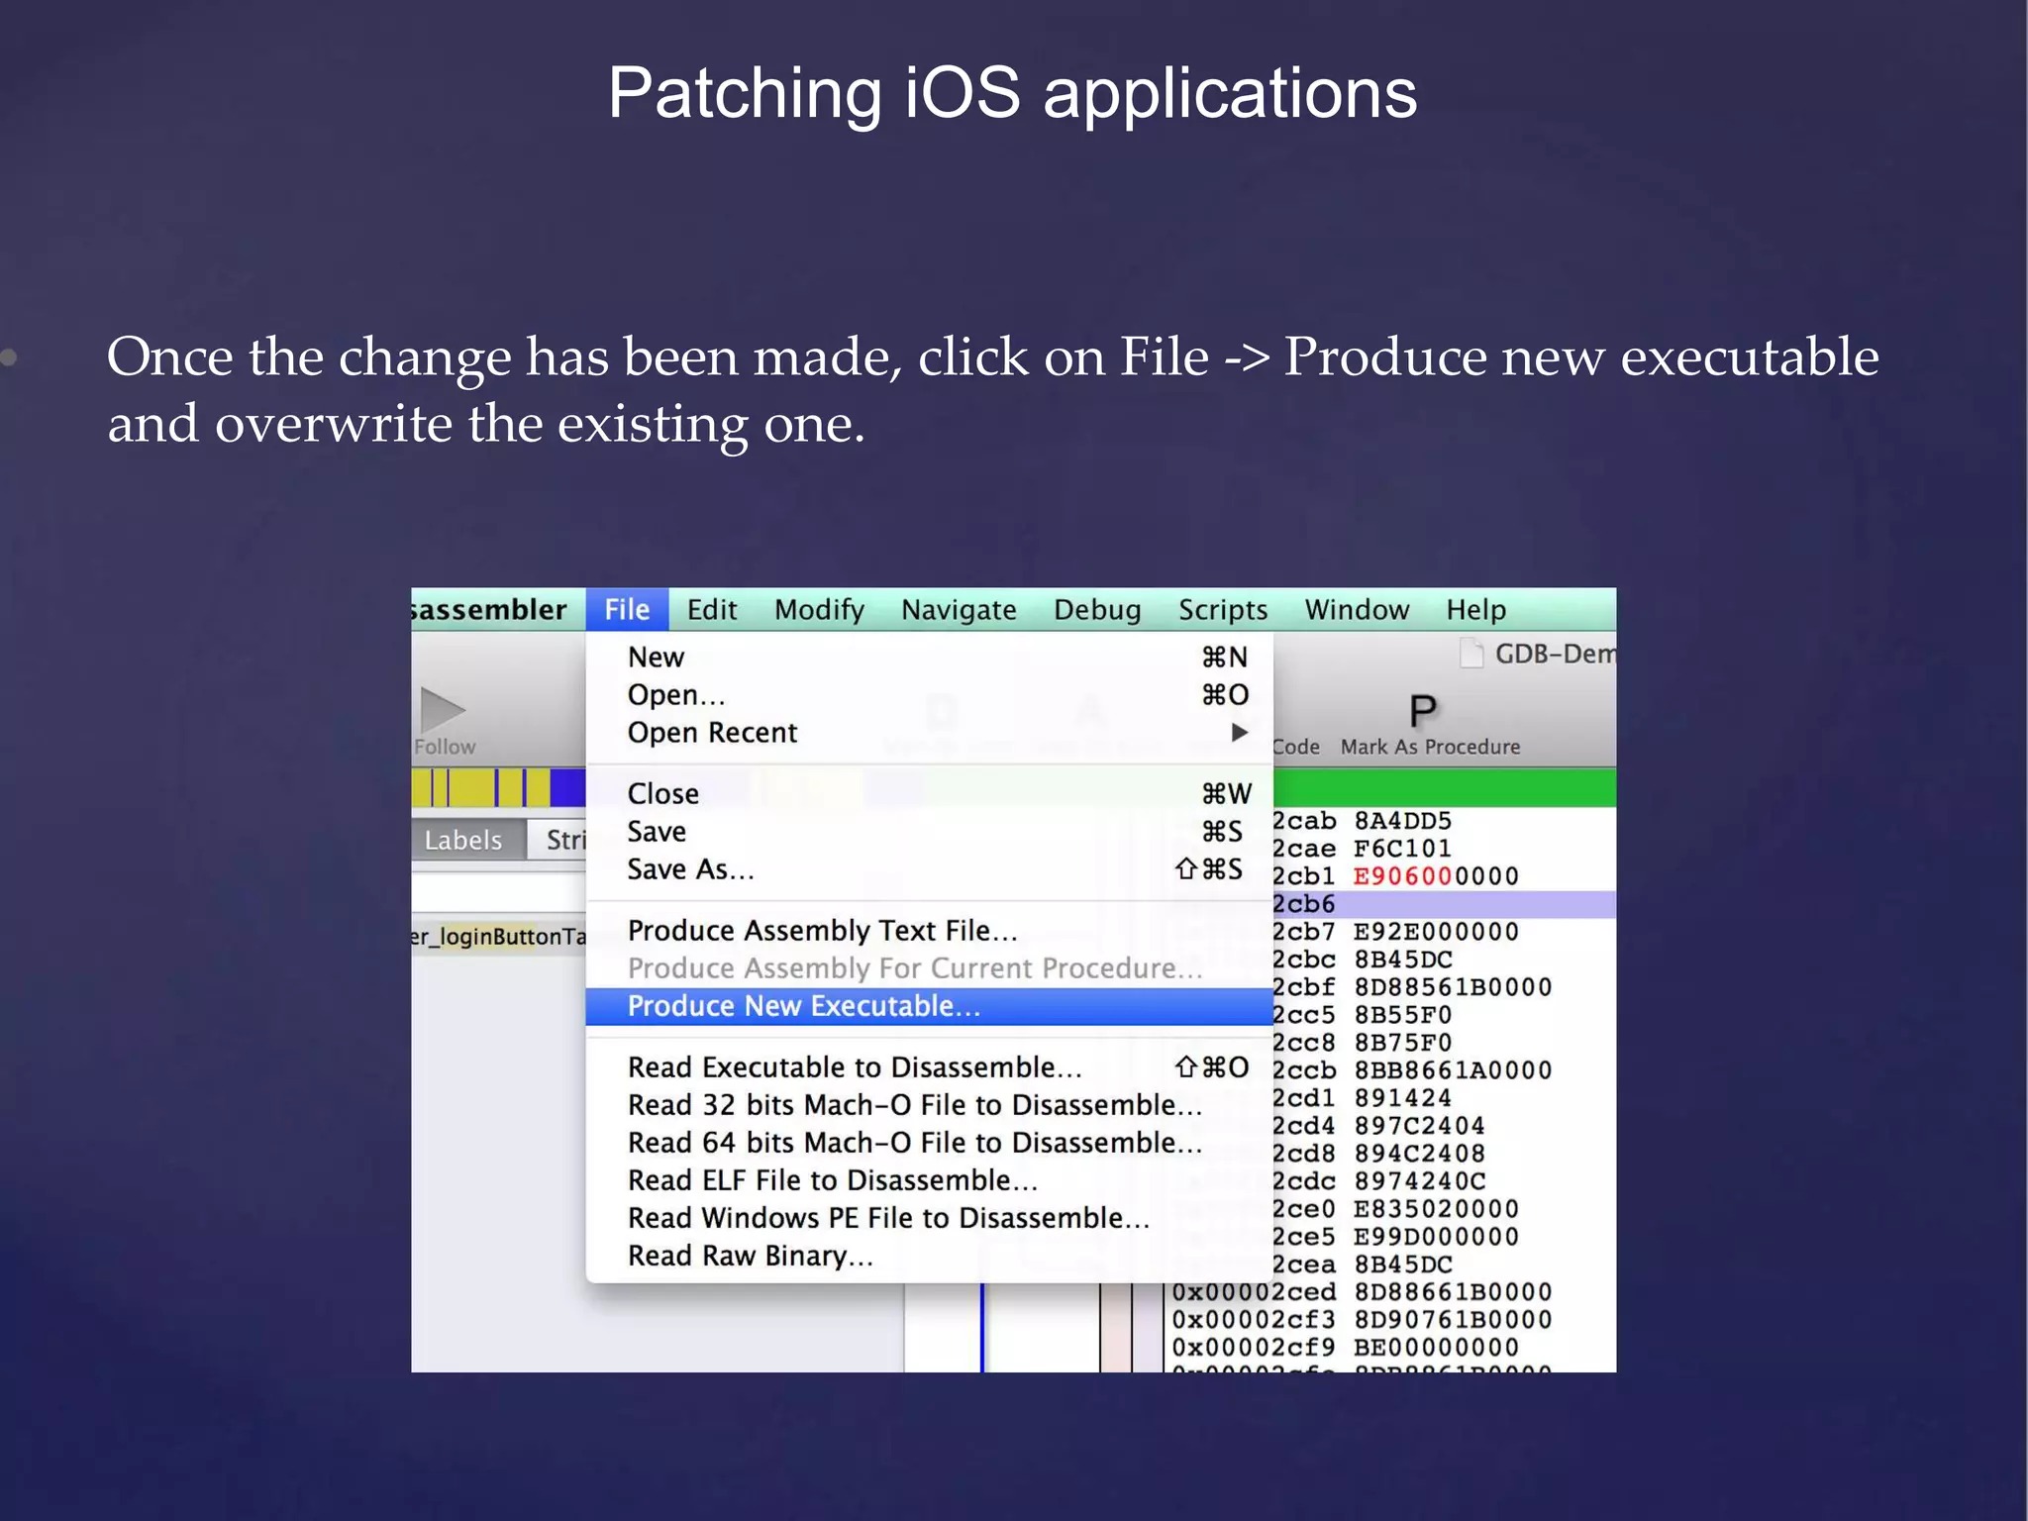Select the line with bytes E906000000
The height and width of the screenshot is (1521, 2028).
(x=1444, y=876)
